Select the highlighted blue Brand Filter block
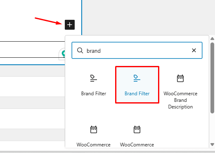 (x=137, y=85)
